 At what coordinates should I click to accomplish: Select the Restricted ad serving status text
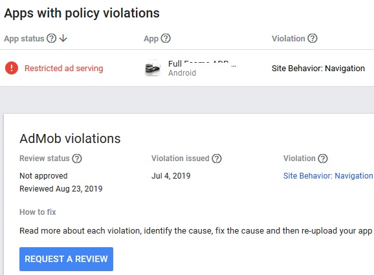(64, 68)
